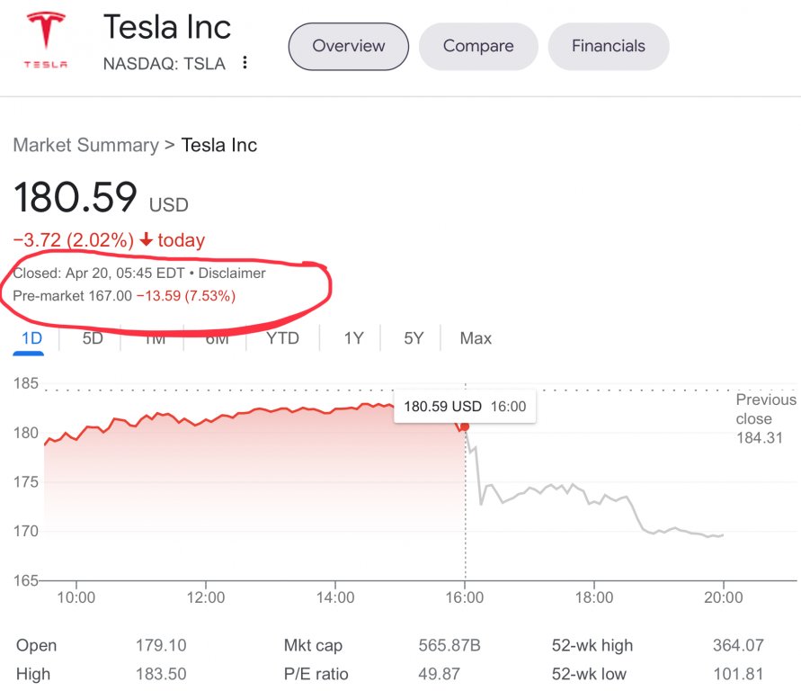Switch chart to YTD range

click(282, 338)
